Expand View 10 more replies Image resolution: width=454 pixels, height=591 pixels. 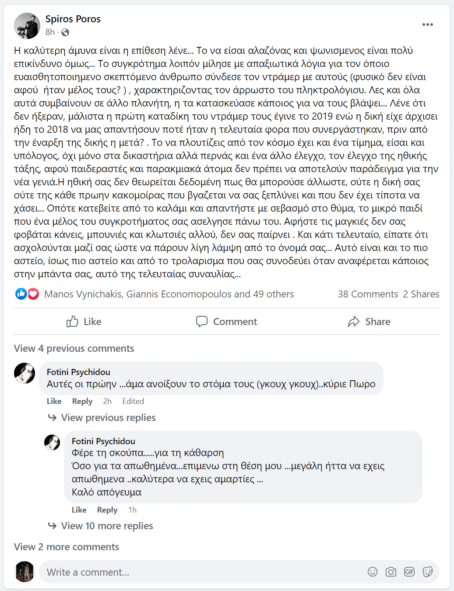pos(107,526)
